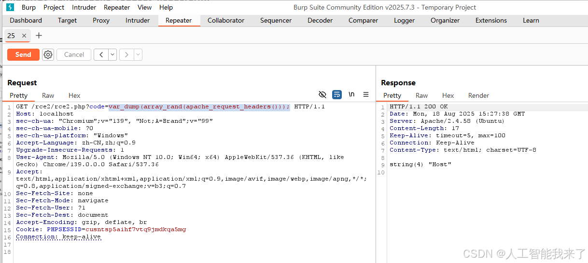Switch to the Intruder tool tab
This screenshot has height=263, width=588.
[138, 20]
